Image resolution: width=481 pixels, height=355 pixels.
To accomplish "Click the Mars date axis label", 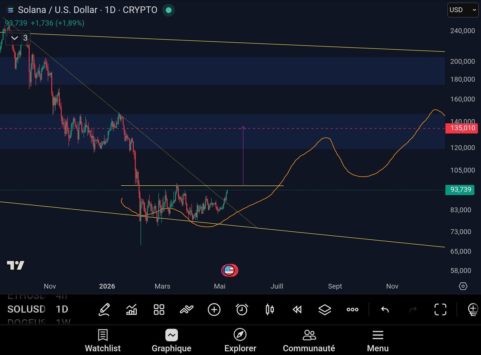I will point(162,286).
